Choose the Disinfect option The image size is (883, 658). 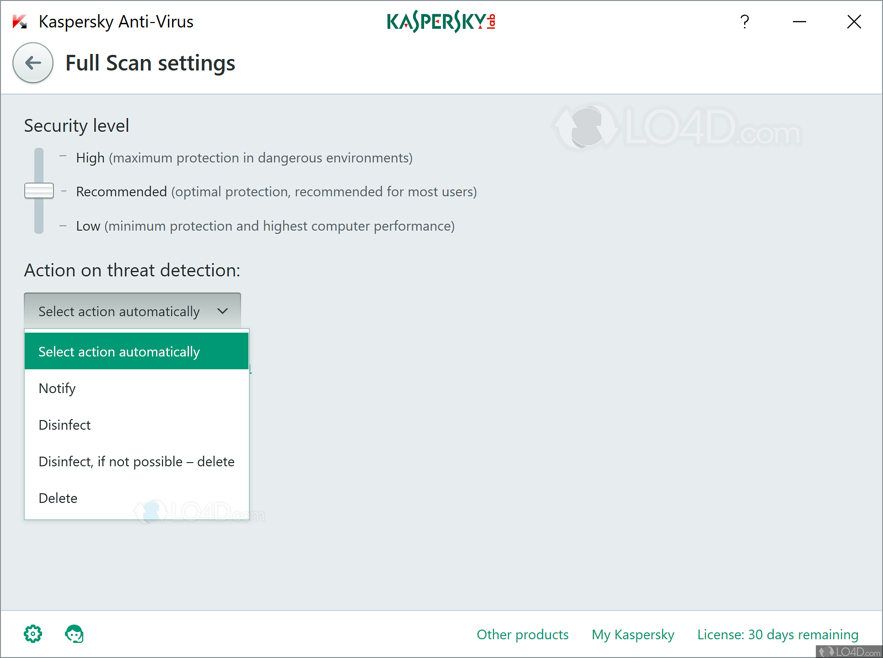136,425
